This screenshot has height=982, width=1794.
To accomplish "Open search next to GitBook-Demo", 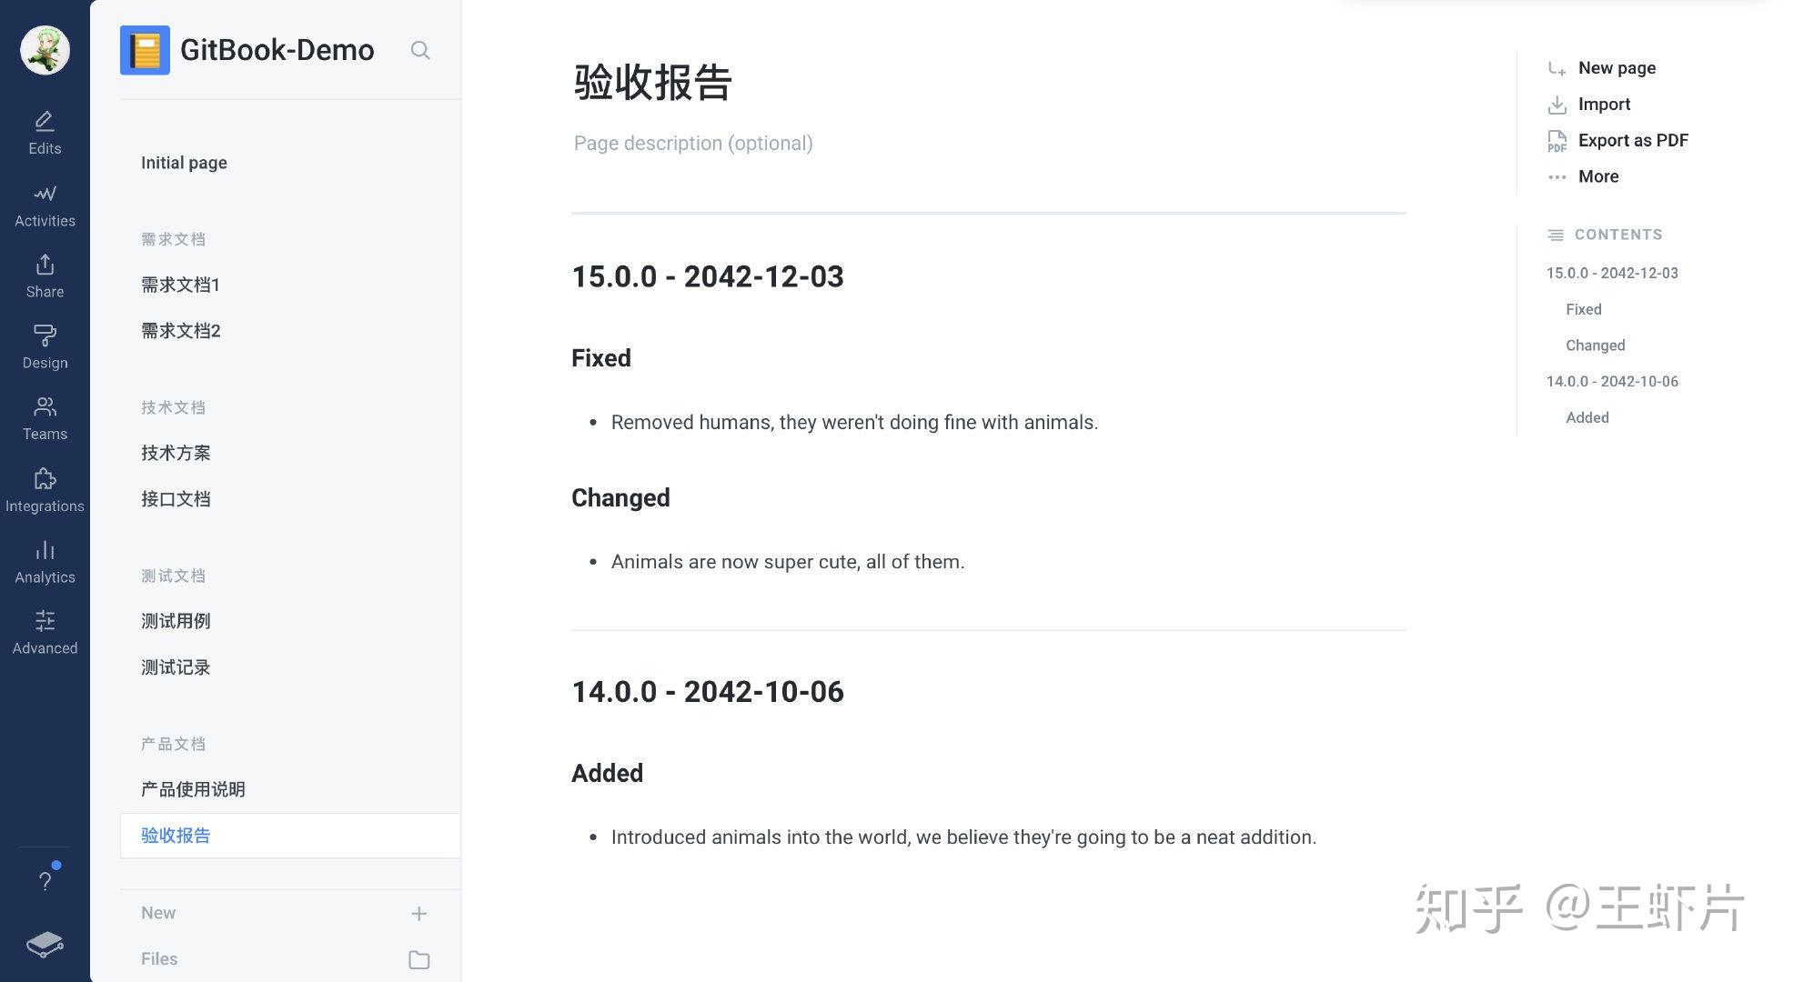I will [420, 50].
